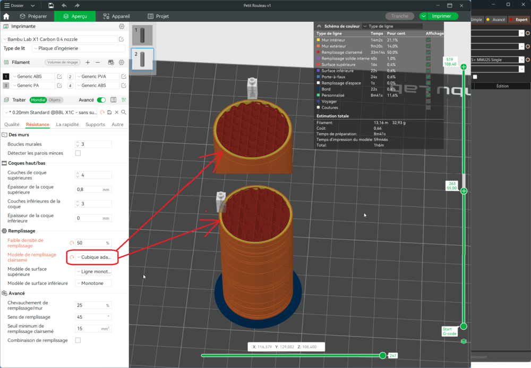
Task: Switch to the Préparer tab
Action: [38, 16]
